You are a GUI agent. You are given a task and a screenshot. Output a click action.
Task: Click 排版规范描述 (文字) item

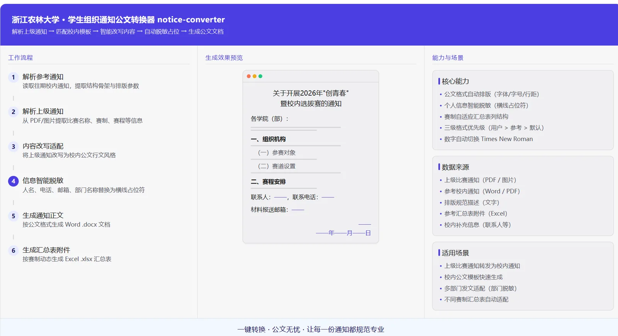tap(472, 203)
